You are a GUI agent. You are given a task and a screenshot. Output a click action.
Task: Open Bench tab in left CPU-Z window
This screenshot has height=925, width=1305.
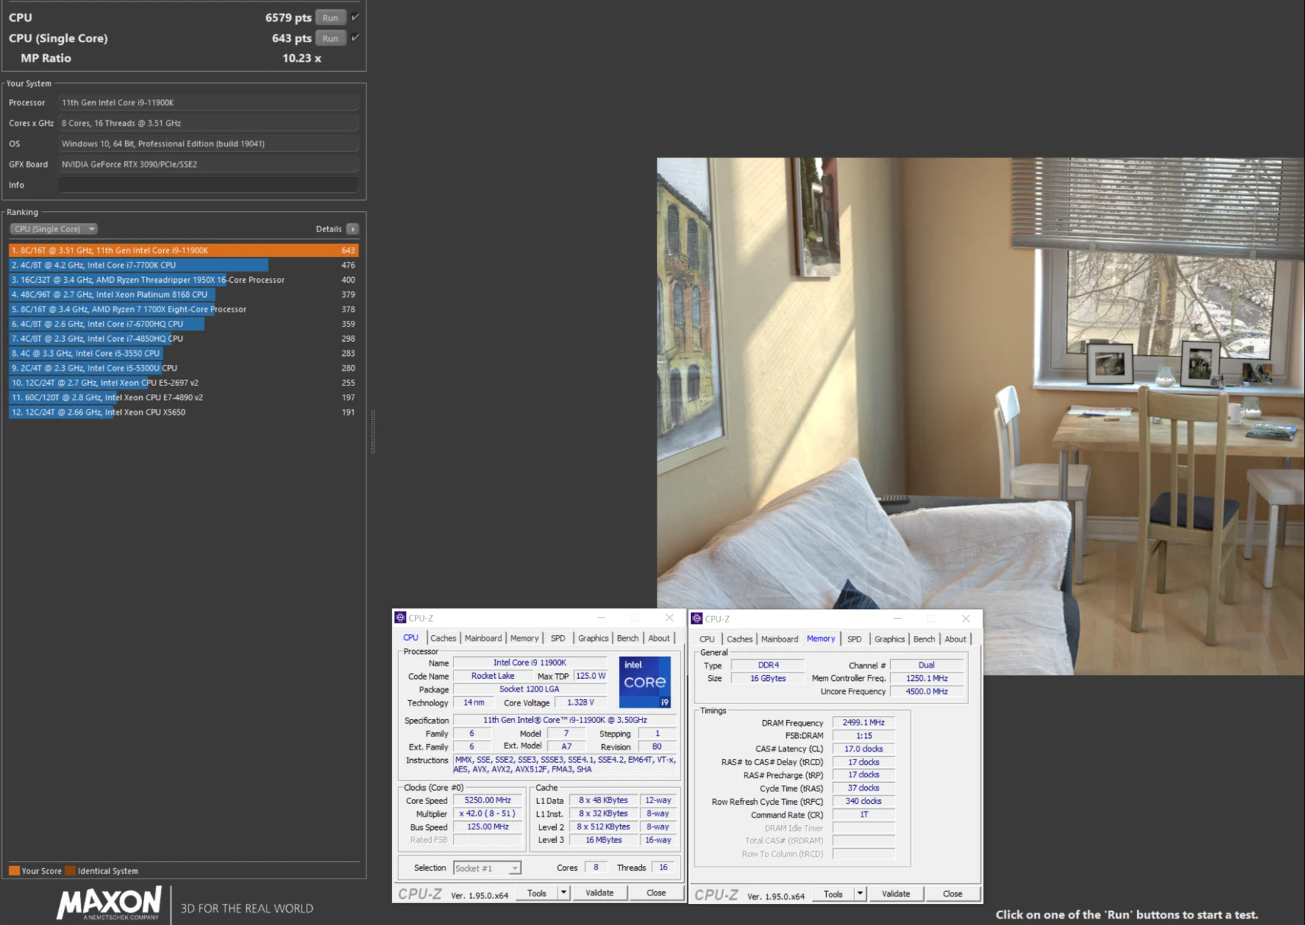[627, 638]
